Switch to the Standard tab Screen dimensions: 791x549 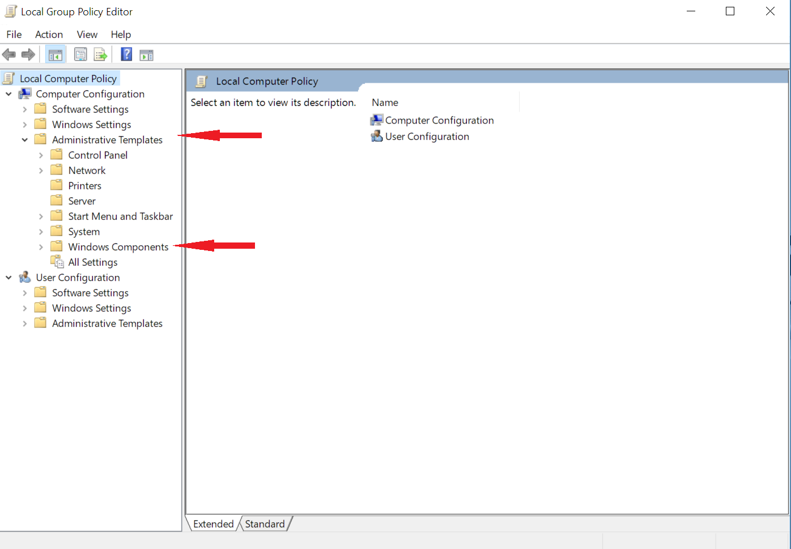(x=265, y=524)
